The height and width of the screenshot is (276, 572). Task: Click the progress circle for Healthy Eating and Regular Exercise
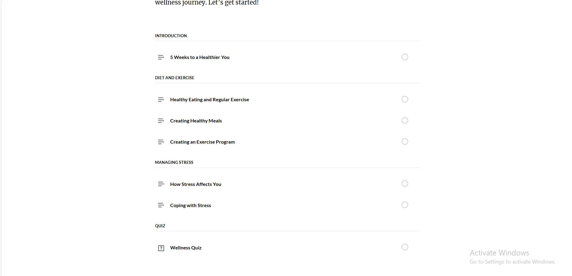coord(405,99)
